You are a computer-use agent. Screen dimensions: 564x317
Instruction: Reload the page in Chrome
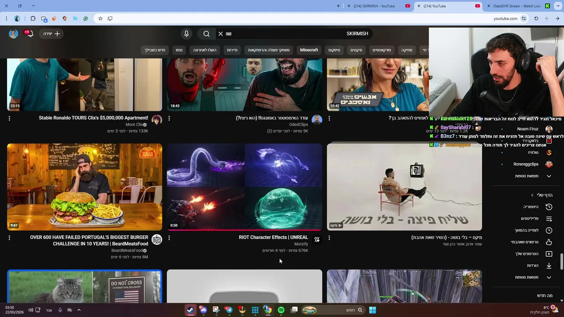[x=536, y=18]
